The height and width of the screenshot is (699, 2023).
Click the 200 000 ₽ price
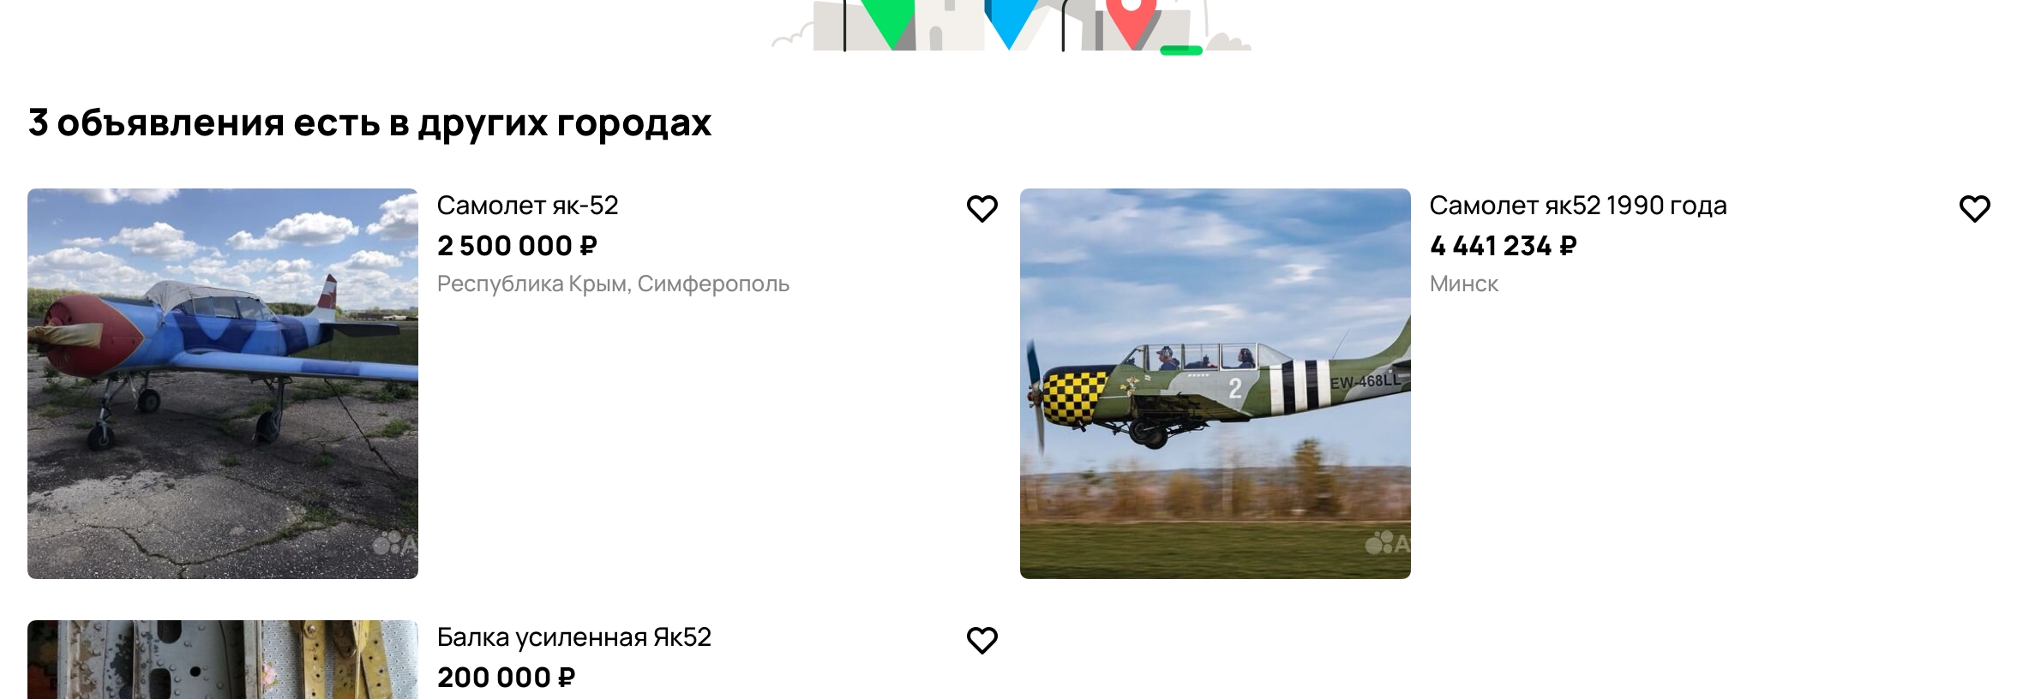point(506,678)
